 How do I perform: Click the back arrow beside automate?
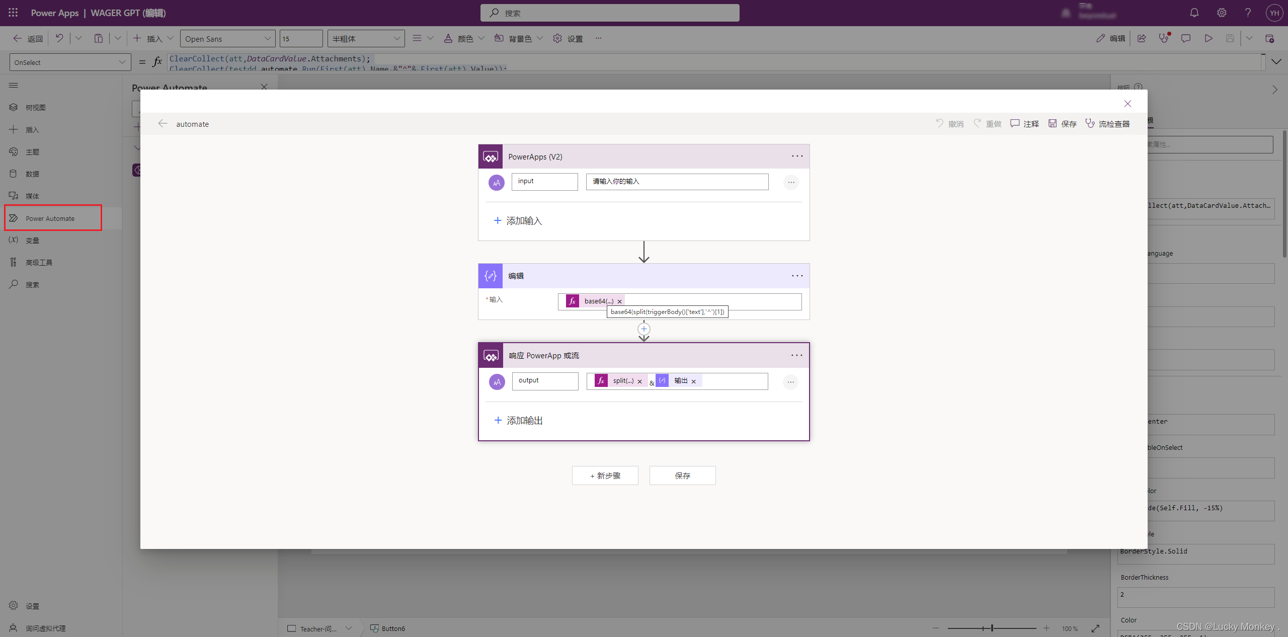[x=162, y=124]
